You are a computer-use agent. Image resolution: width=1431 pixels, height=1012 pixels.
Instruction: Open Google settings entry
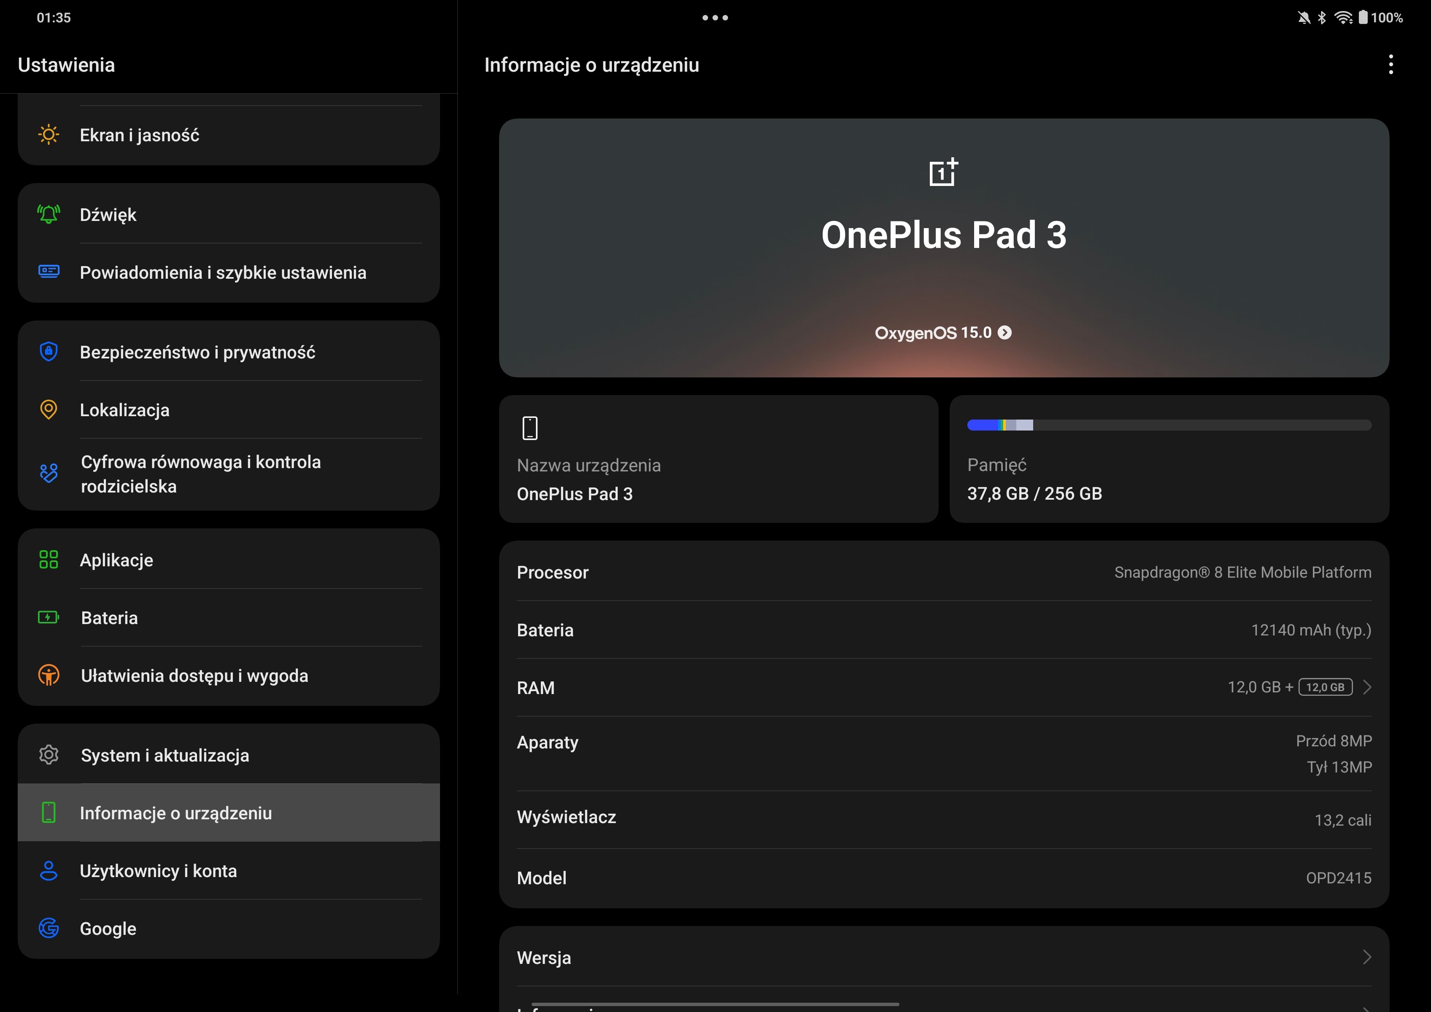point(229,929)
